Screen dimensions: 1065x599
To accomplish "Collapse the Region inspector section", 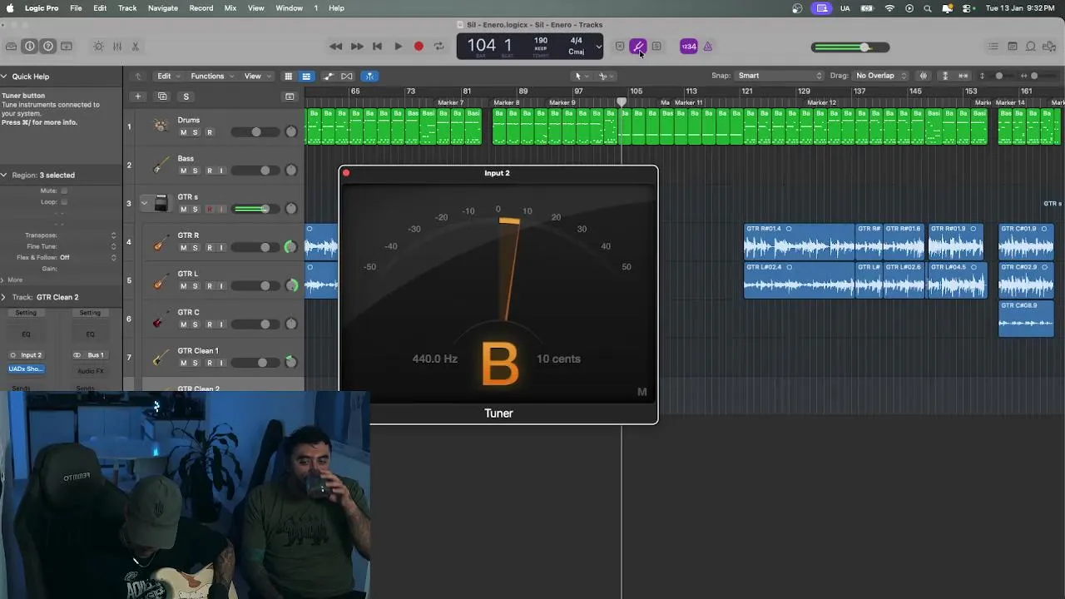I will (4, 176).
